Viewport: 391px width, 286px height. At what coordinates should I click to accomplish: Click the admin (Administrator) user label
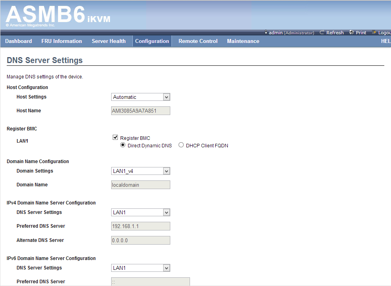click(x=291, y=33)
